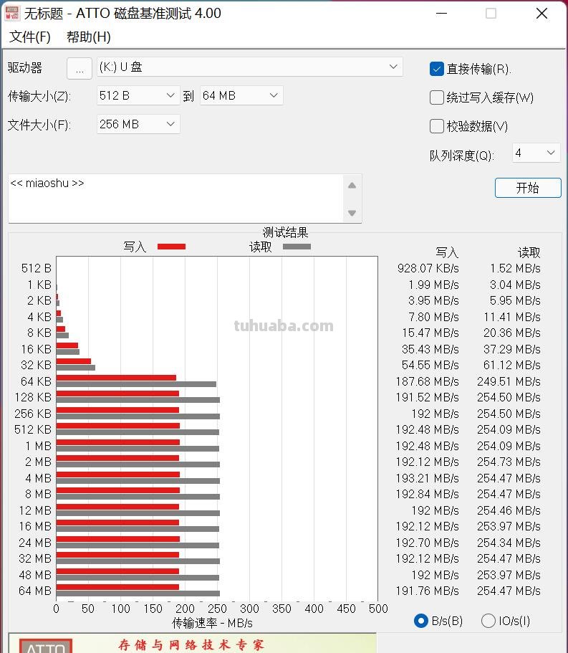Open the queue depth dropdown set to 4
568x653 pixels.
(x=536, y=153)
